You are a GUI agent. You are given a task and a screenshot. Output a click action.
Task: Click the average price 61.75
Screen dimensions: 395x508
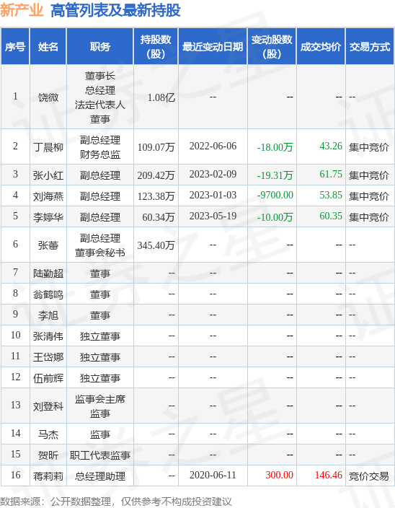coord(331,175)
